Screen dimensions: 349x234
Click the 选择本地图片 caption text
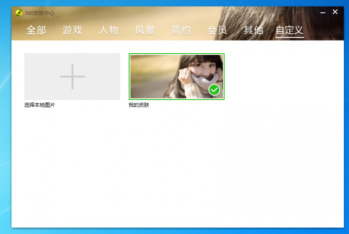click(x=40, y=105)
